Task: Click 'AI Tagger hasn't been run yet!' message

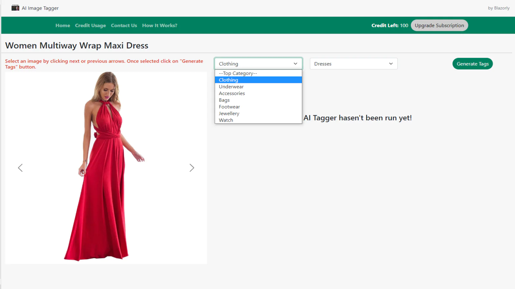Action: pyautogui.click(x=358, y=118)
